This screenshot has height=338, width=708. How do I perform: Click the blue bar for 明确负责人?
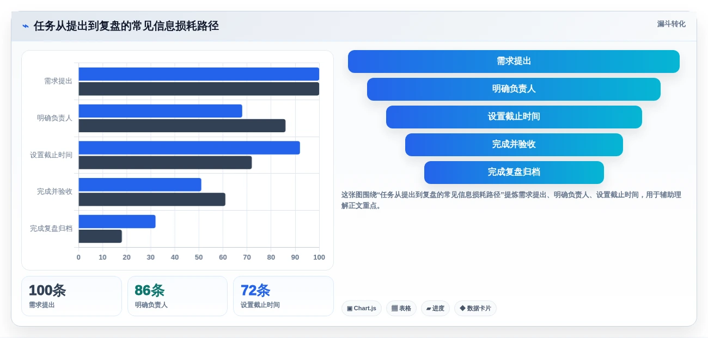point(160,111)
